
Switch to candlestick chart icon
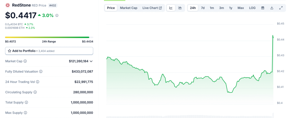click(x=180, y=8)
